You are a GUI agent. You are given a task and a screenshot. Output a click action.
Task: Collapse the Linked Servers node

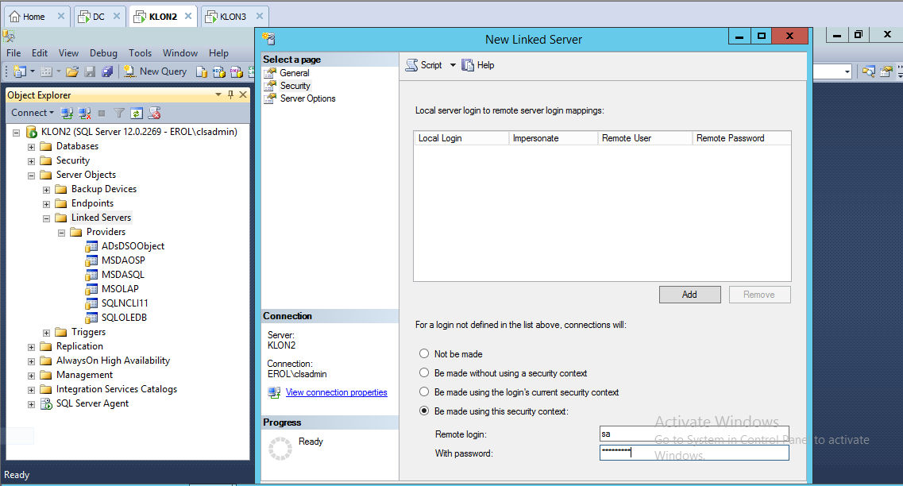pos(47,218)
